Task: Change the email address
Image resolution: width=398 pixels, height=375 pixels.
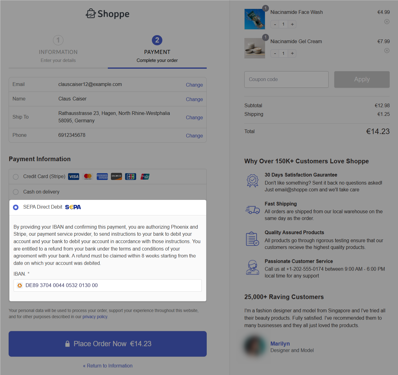Action: [x=194, y=85]
